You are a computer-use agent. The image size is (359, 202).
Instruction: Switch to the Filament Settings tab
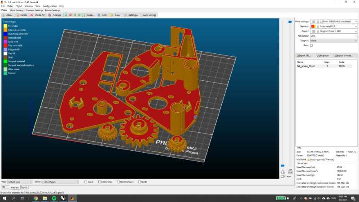(x=35, y=10)
